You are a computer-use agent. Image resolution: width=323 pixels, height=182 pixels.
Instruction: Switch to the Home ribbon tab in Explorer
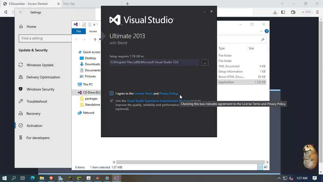point(93,31)
